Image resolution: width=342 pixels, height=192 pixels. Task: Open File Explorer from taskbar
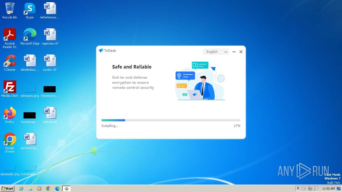(30, 189)
